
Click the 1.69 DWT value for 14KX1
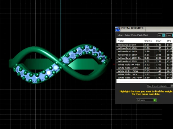[159, 75]
